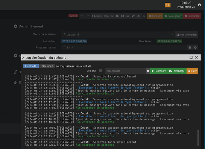Click the log vertical scrollbar thumb
Screen dimensions: 205x149
click(x=198, y=138)
